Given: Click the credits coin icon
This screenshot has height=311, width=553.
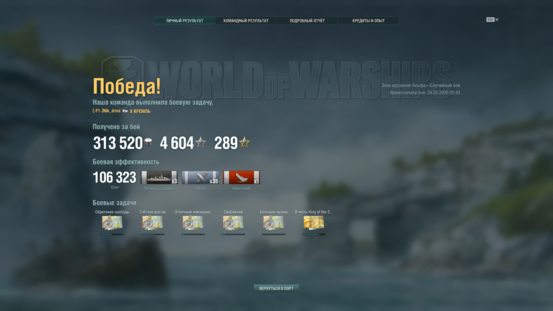Looking at the screenshot, I should pos(148,142).
